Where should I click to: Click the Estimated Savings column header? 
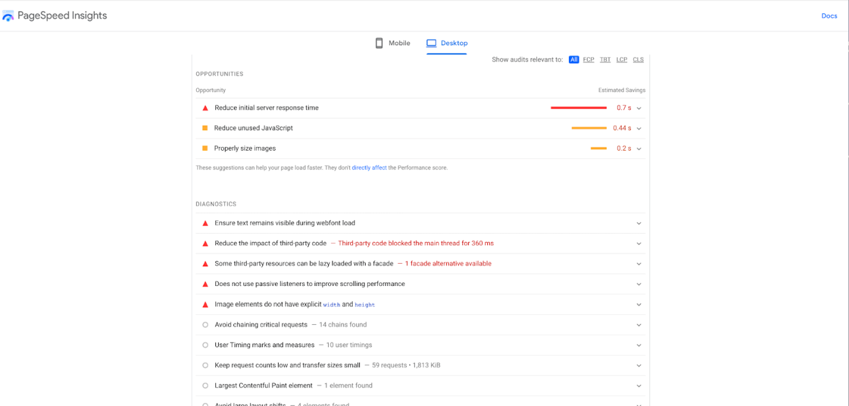621,91
